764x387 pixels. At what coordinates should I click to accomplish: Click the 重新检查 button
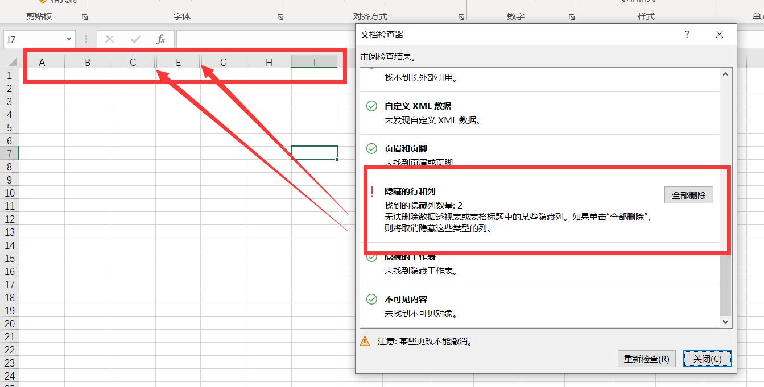(x=646, y=359)
